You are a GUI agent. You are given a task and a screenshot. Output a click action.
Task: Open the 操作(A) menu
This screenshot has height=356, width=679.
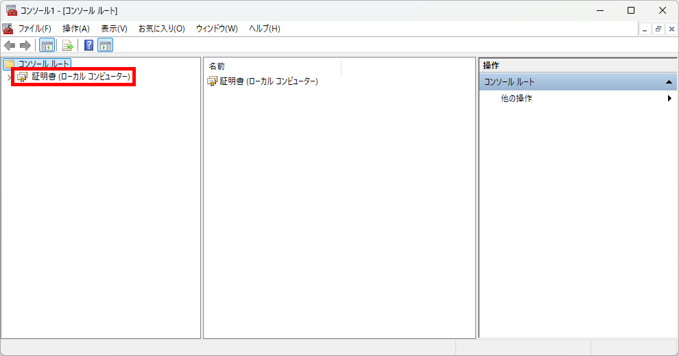[x=76, y=29]
